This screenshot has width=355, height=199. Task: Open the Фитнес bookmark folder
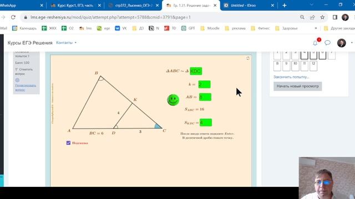pos(260,28)
